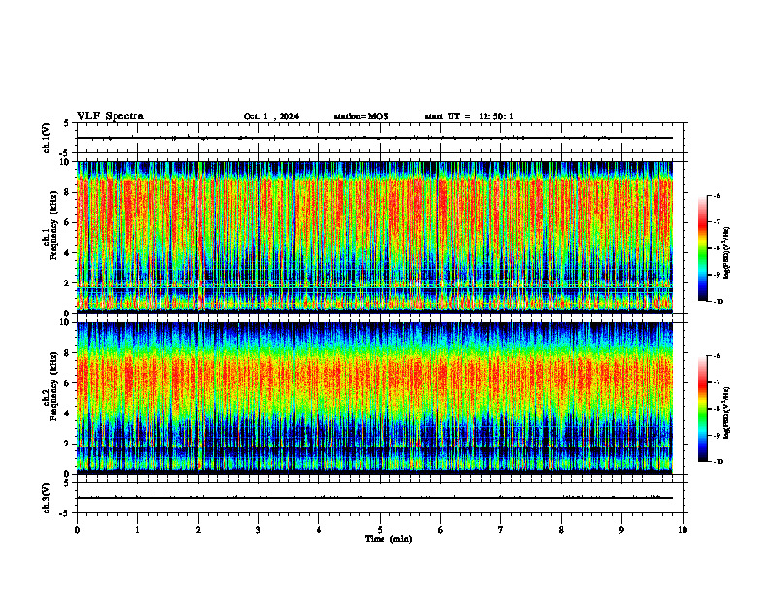This screenshot has height=594, width=769.
Task: Click the ch.3 voltage waveform trace
Action: (x=375, y=498)
